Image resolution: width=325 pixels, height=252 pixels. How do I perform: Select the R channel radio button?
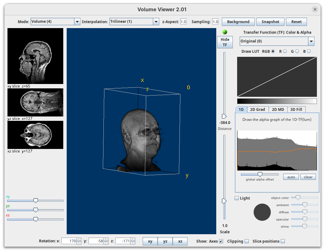(x=285, y=51)
